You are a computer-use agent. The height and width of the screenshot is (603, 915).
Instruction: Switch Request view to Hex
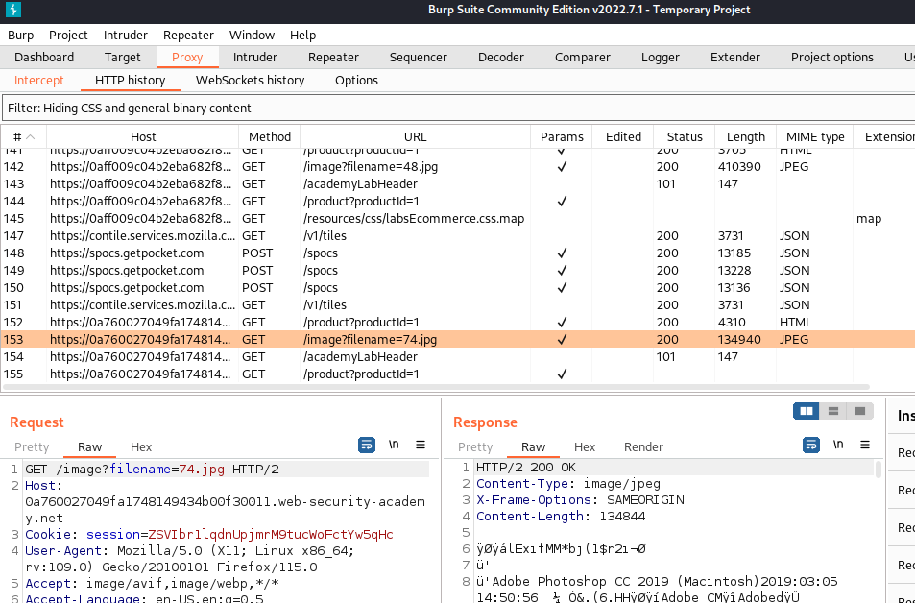[x=141, y=447]
